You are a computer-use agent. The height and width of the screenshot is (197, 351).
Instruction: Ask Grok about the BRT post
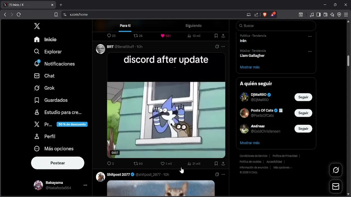click(217, 47)
